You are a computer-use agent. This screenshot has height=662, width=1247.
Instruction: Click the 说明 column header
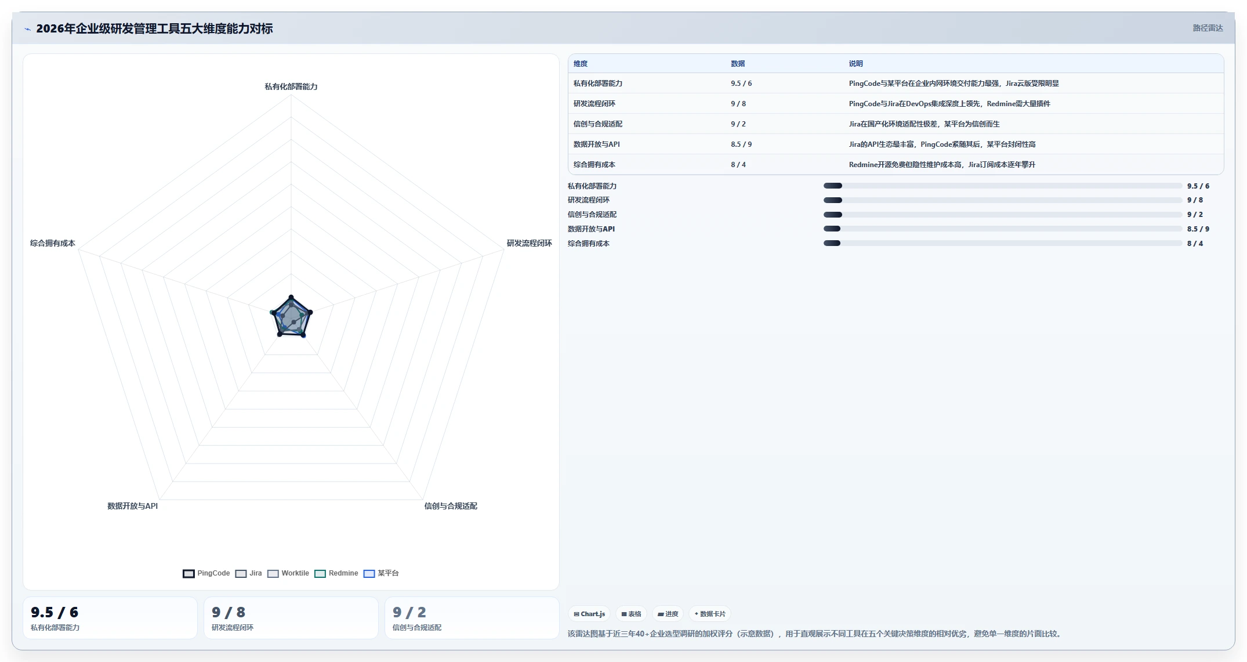pyautogui.click(x=856, y=64)
